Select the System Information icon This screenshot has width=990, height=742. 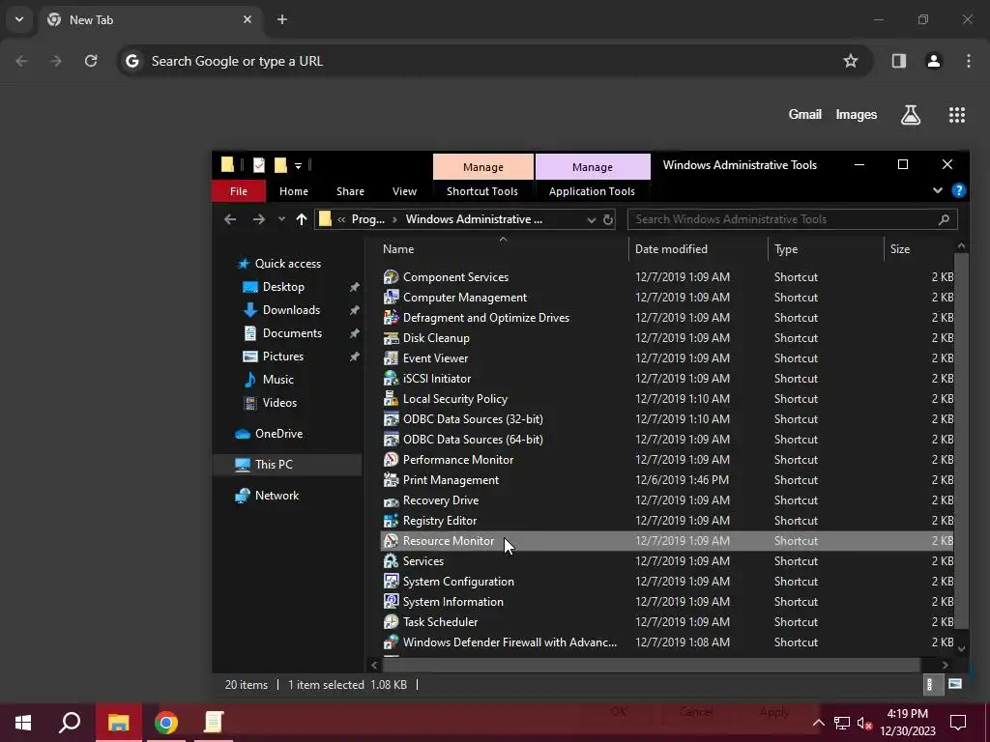click(391, 601)
